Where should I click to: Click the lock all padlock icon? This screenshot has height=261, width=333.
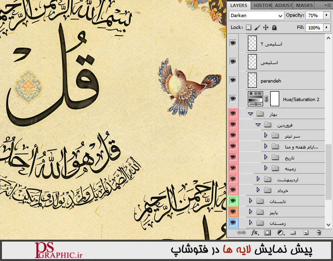tap(274, 28)
